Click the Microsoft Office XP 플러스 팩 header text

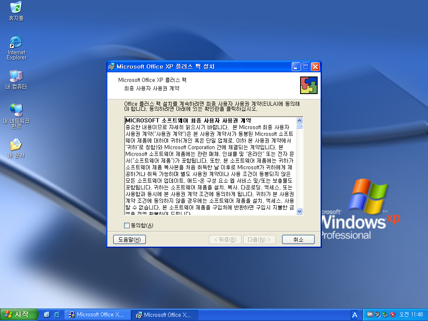tap(152, 80)
